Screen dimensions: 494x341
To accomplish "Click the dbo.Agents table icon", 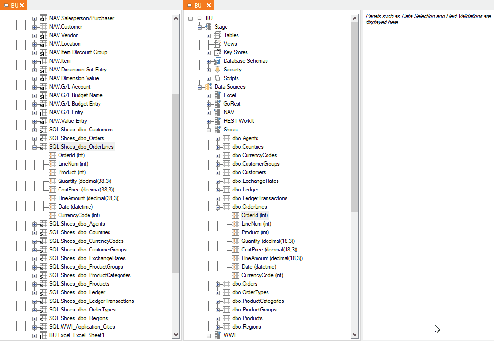I will coord(227,138).
